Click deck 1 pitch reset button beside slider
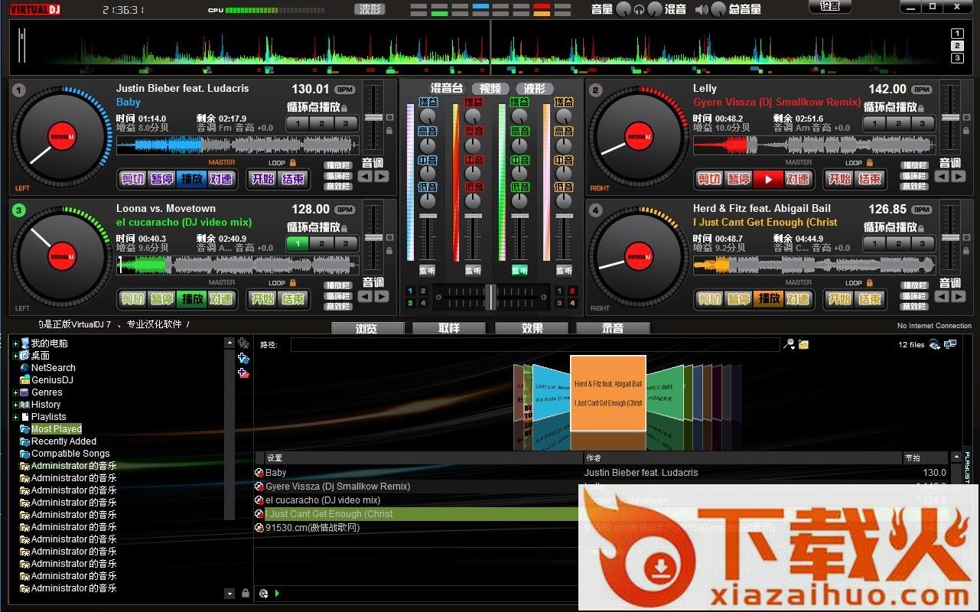The image size is (980, 612). click(389, 118)
